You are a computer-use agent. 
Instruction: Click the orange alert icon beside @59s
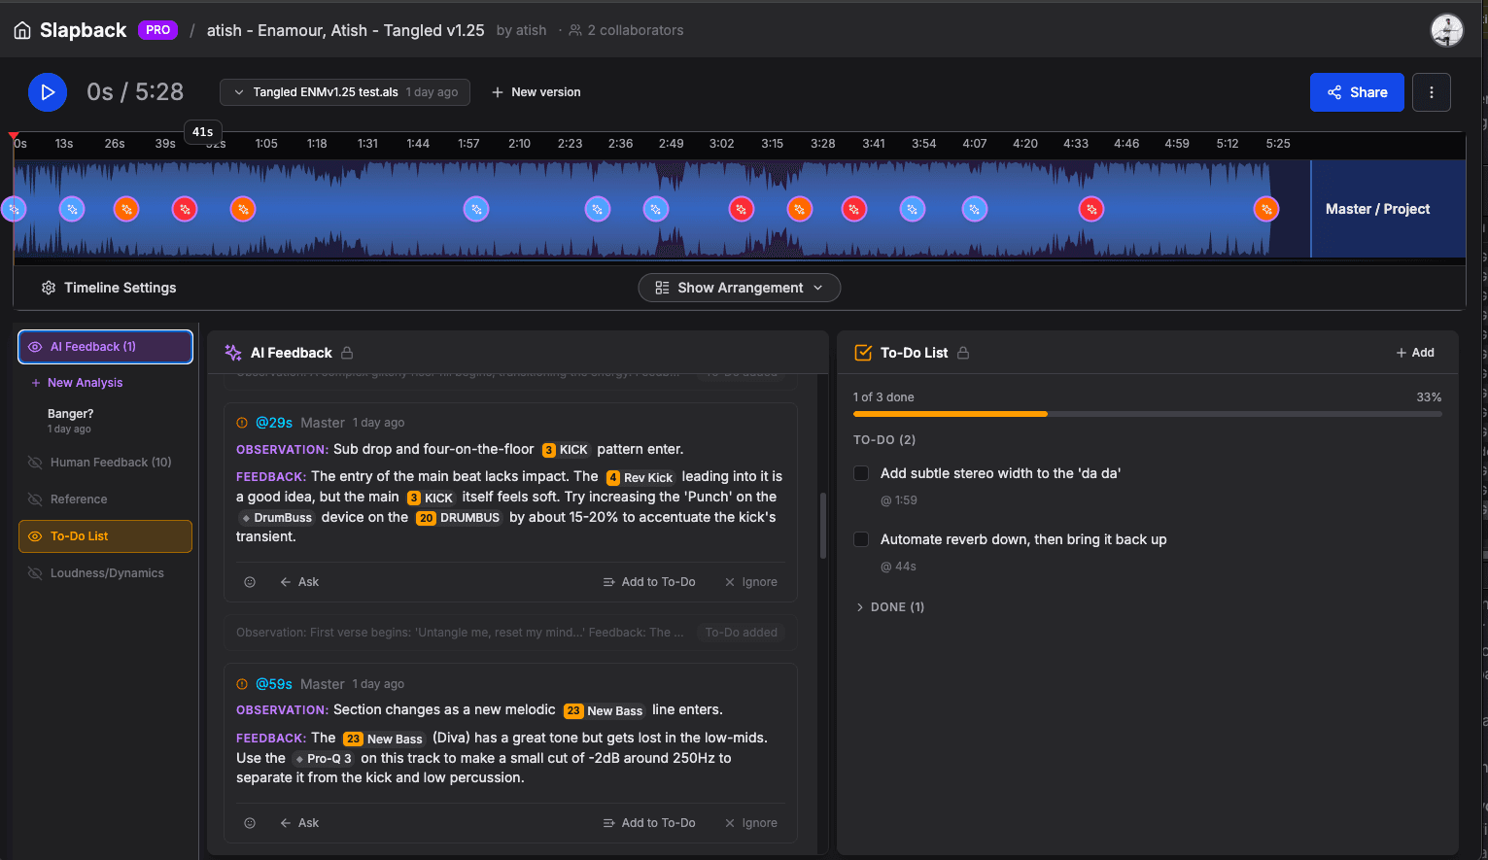[241, 683]
